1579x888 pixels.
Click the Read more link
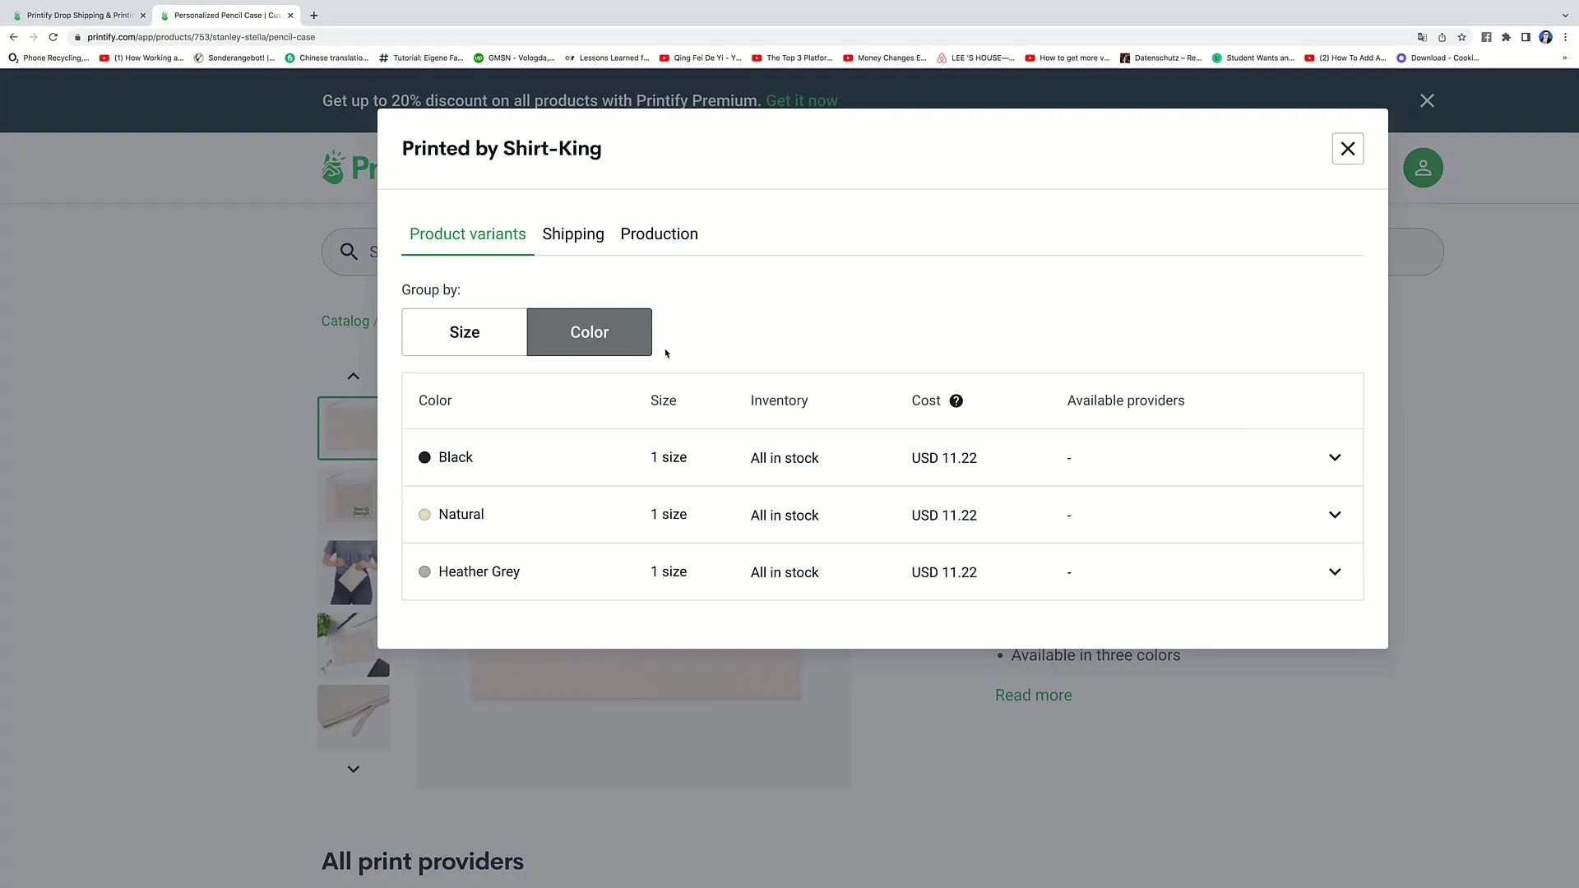(1033, 696)
